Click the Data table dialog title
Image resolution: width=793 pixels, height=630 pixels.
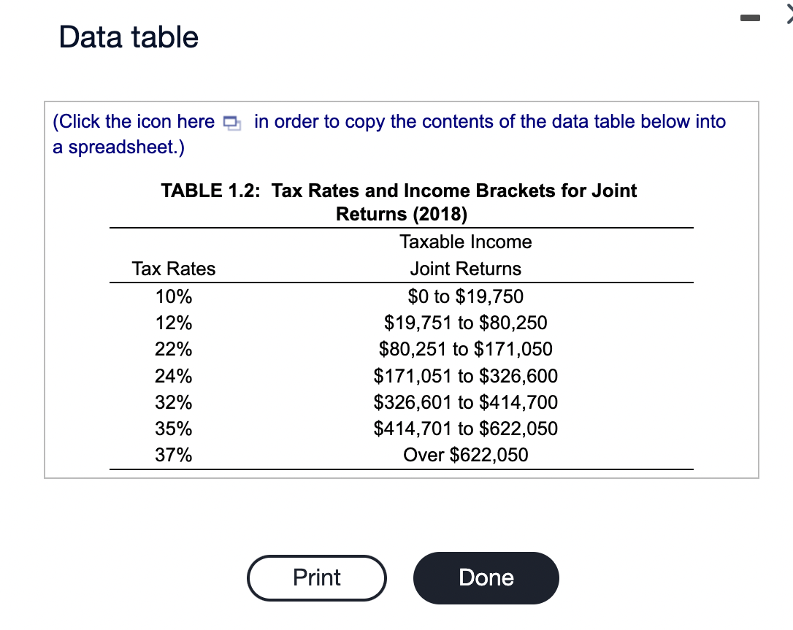[x=129, y=37]
